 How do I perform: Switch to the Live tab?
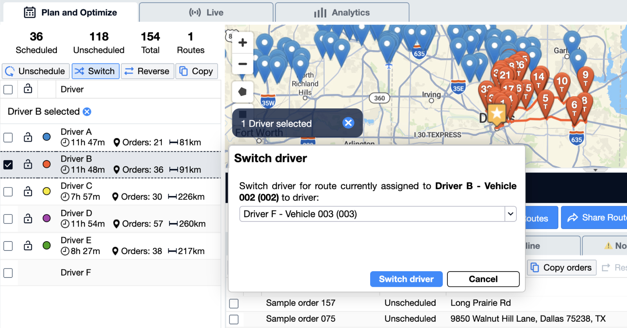(x=206, y=13)
